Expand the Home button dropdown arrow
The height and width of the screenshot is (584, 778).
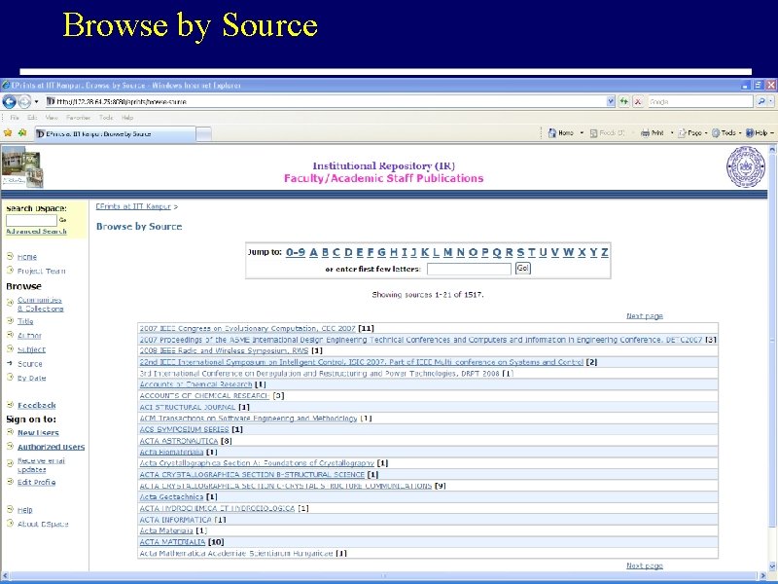click(x=582, y=133)
